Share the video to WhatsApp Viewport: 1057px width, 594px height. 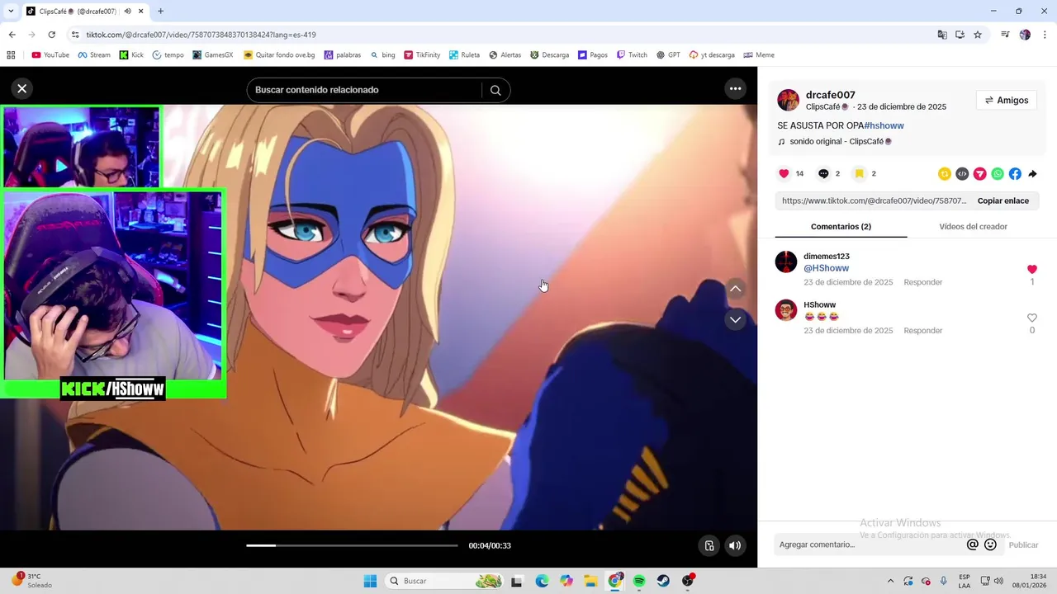tap(998, 173)
